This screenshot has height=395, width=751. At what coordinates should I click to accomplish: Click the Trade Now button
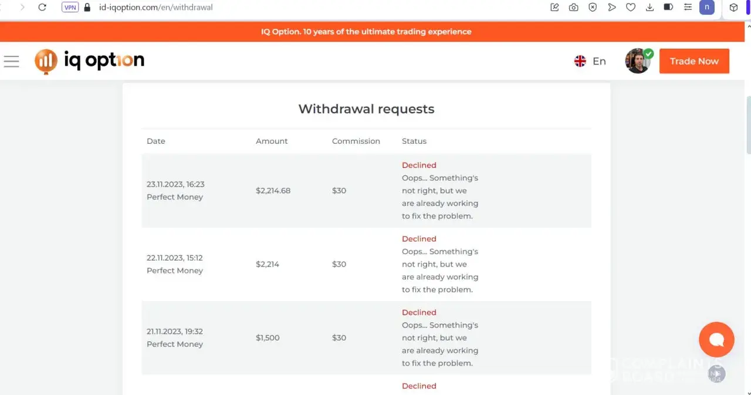coord(694,61)
